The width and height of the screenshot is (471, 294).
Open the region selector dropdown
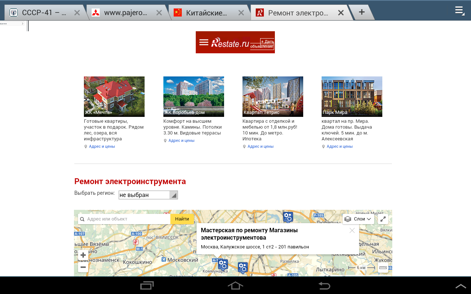[x=148, y=195]
